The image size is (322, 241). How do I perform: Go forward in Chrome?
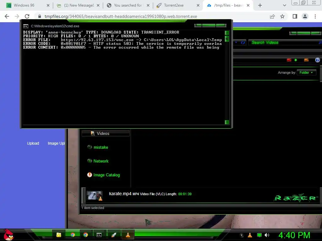click(17, 16)
